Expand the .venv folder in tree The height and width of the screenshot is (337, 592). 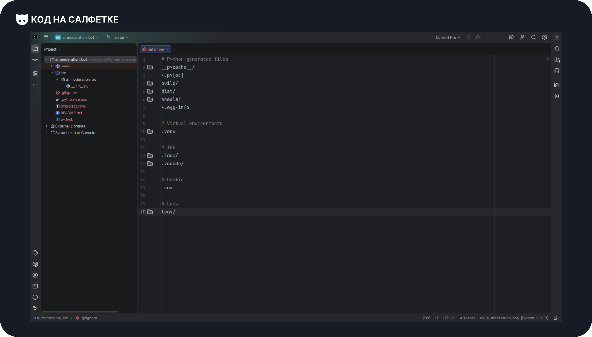click(52, 66)
